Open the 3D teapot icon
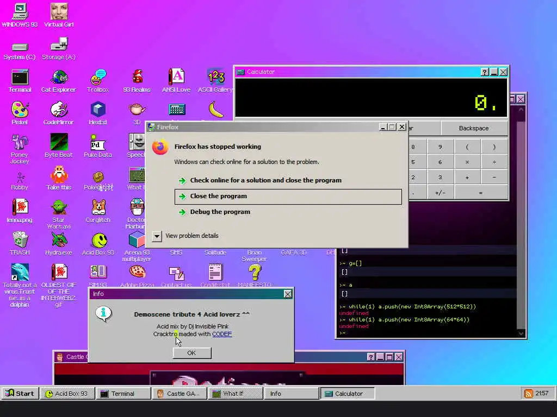This screenshot has width=557, height=417. (137, 113)
